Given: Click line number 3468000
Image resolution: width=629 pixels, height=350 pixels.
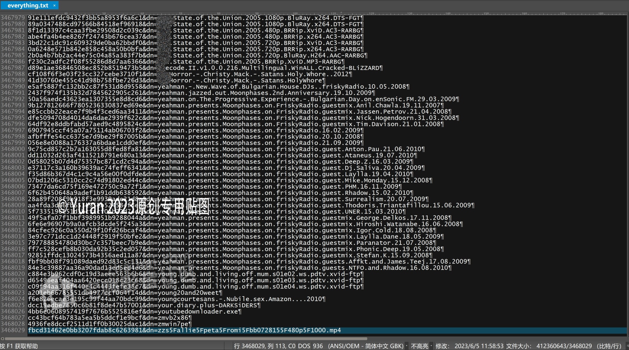Looking at the screenshot, I should (x=13, y=149).
